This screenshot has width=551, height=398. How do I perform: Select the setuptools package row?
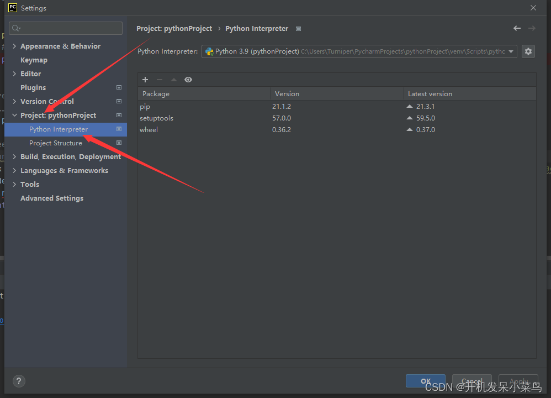pyautogui.click(x=337, y=118)
